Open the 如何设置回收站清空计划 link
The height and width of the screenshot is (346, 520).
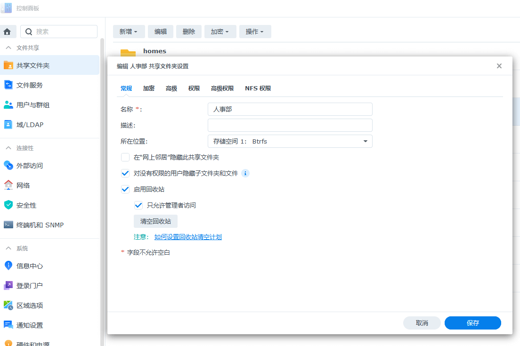point(188,237)
